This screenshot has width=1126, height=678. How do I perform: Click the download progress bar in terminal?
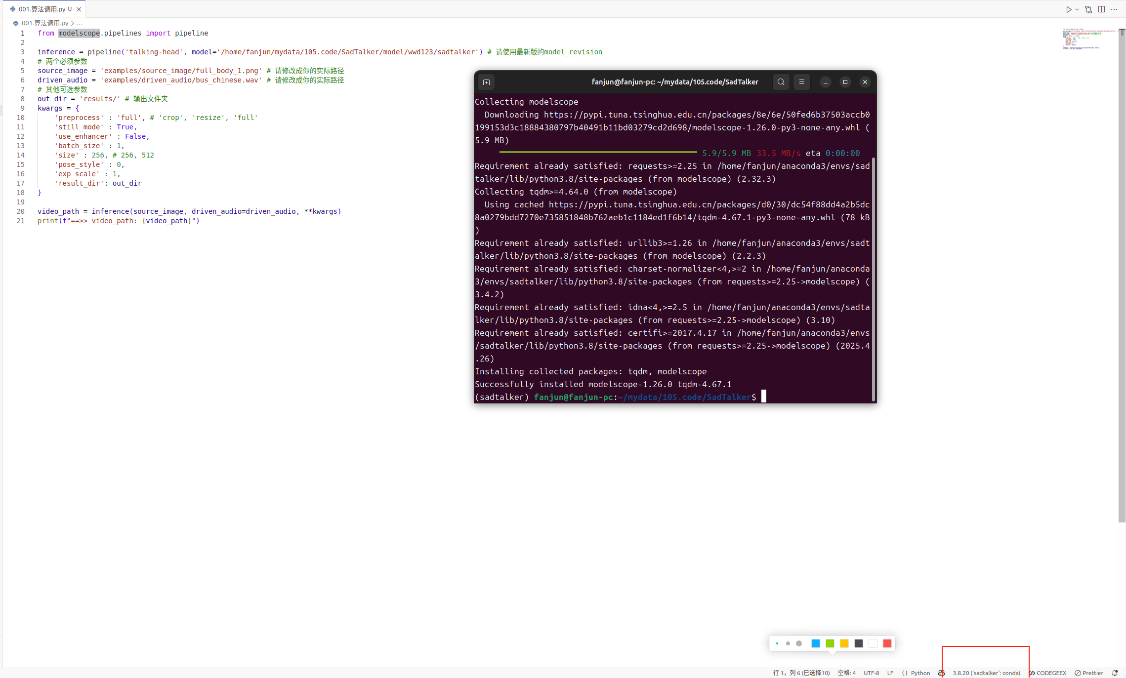pyautogui.click(x=598, y=153)
